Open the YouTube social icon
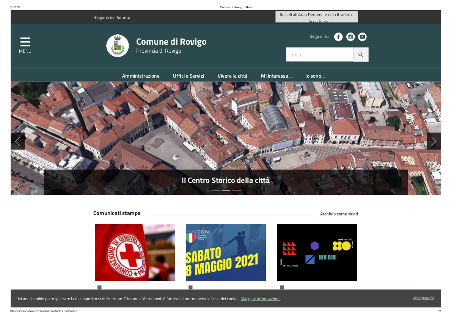This screenshot has width=451, height=318. 362,37
